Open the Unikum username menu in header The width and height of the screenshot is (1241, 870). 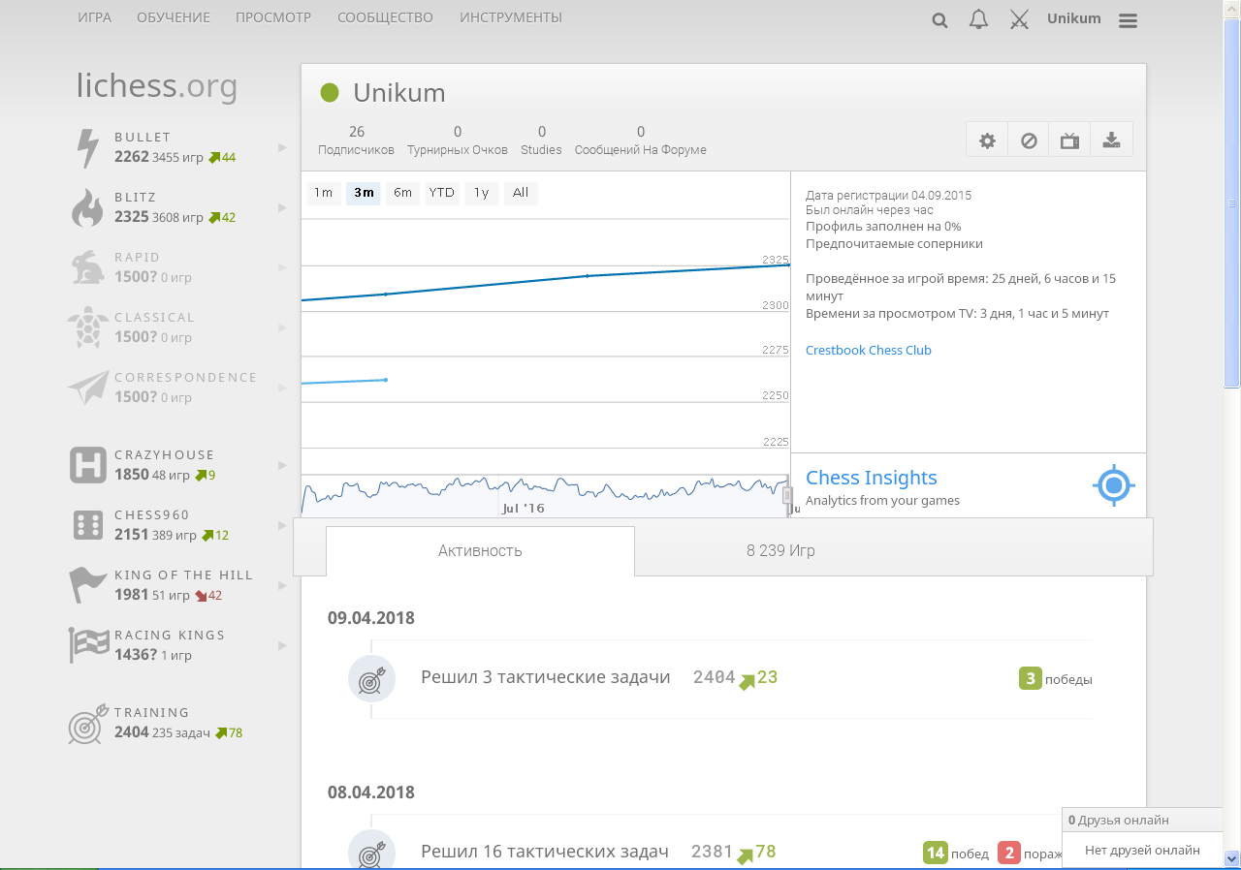coord(1074,18)
